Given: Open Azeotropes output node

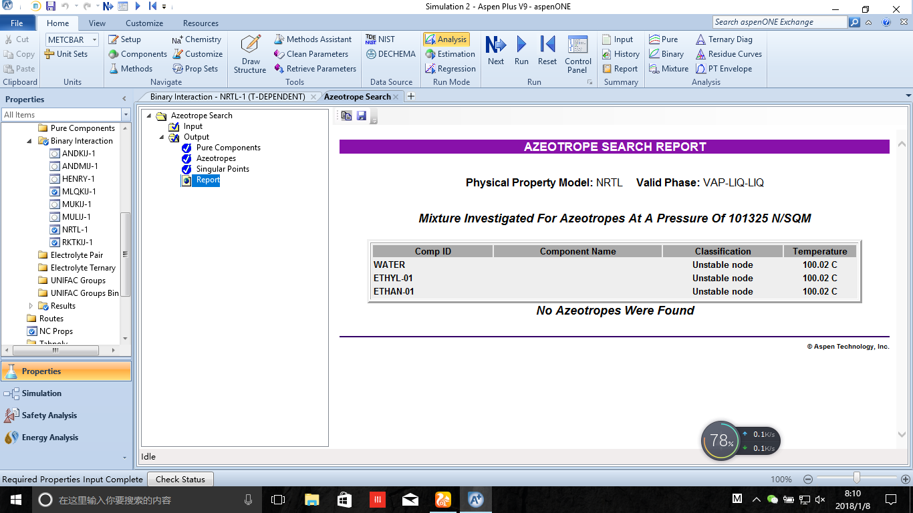Looking at the screenshot, I should coord(216,158).
